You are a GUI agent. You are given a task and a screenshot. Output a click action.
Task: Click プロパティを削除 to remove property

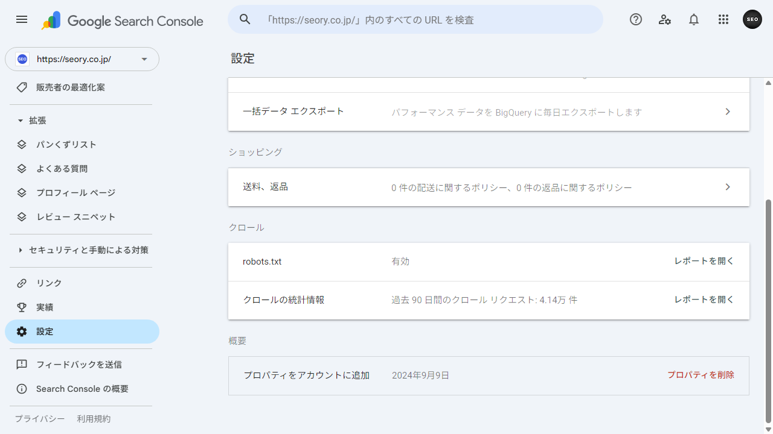(x=701, y=374)
